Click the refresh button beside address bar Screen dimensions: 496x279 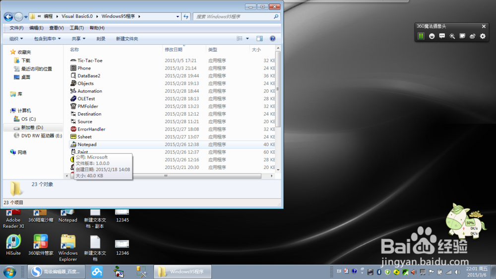186,16
